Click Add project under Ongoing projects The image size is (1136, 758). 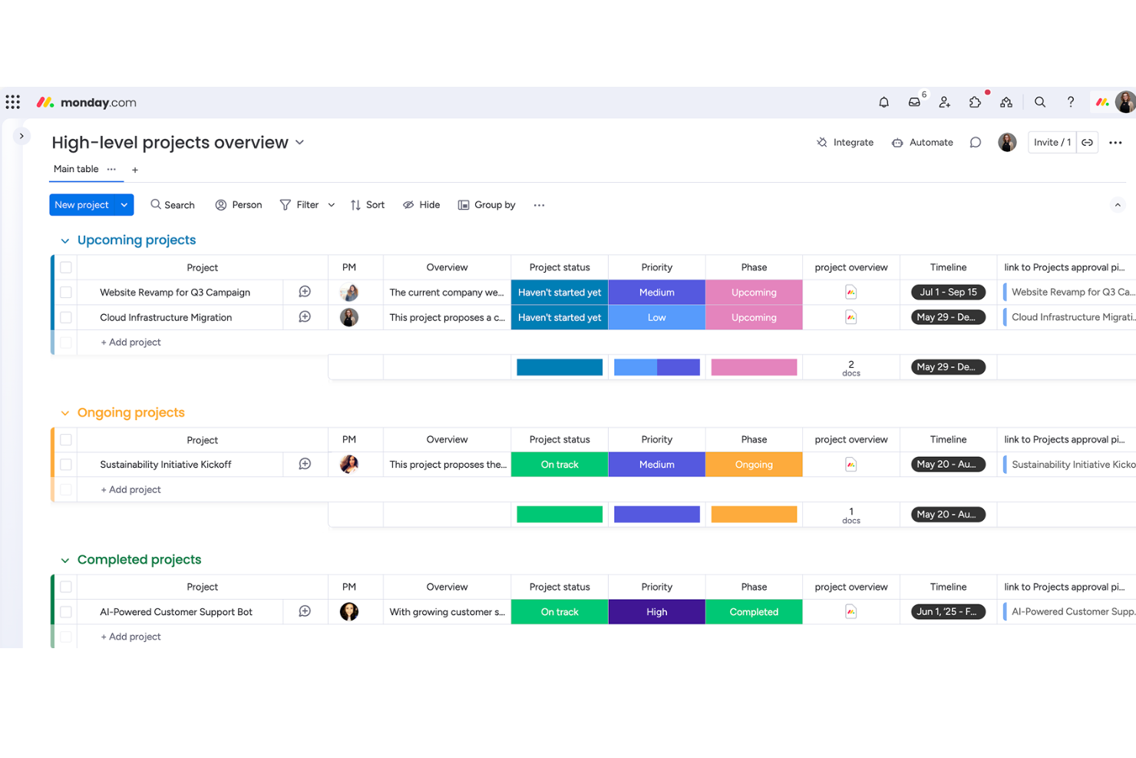tap(130, 489)
